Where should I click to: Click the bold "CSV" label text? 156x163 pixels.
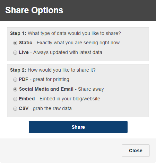(x=24, y=108)
